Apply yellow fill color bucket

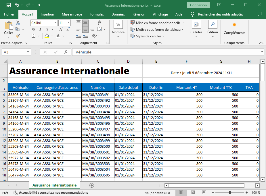pyautogui.click(x=47, y=36)
